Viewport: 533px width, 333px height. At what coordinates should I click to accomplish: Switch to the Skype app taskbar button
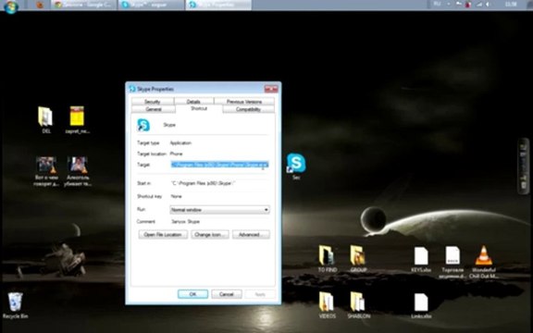151,5
